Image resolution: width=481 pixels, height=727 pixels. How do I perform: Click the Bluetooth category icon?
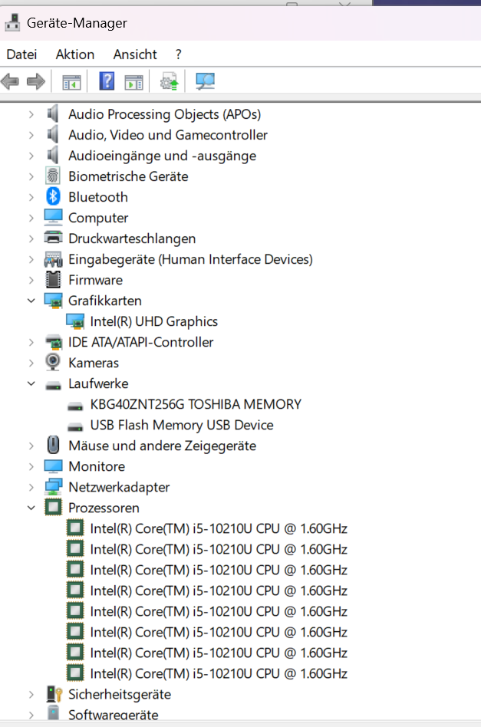[x=54, y=196]
